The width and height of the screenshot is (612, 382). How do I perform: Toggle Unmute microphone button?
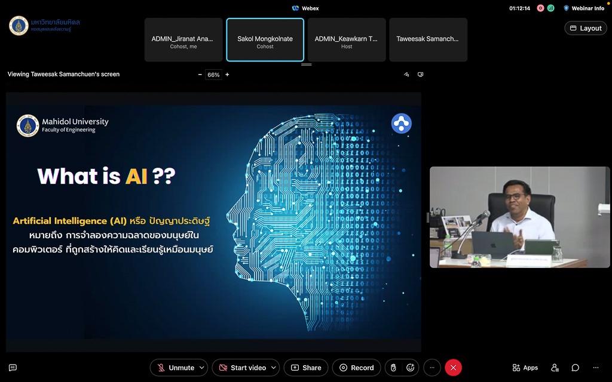tap(175, 368)
